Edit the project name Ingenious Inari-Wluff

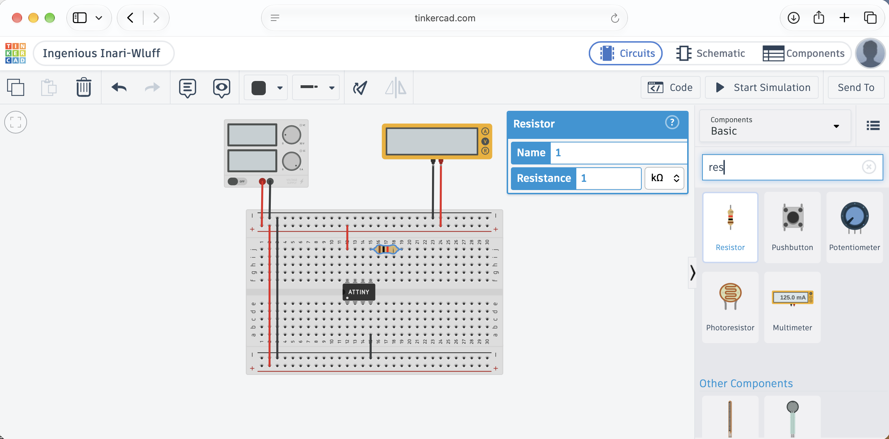click(x=103, y=53)
